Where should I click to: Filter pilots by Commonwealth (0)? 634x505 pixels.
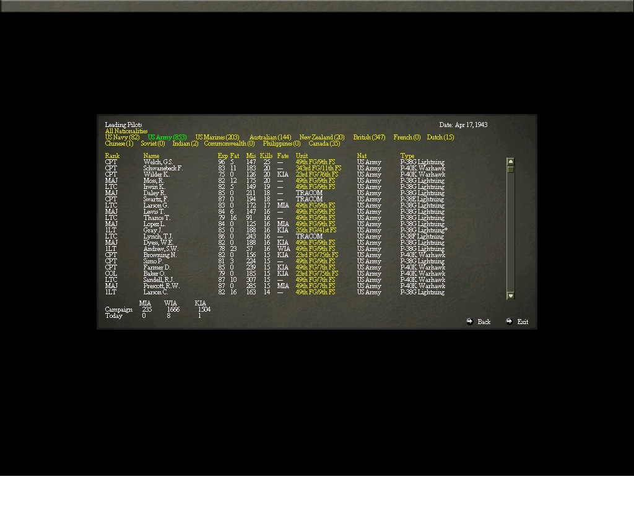click(x=229, y=143)
